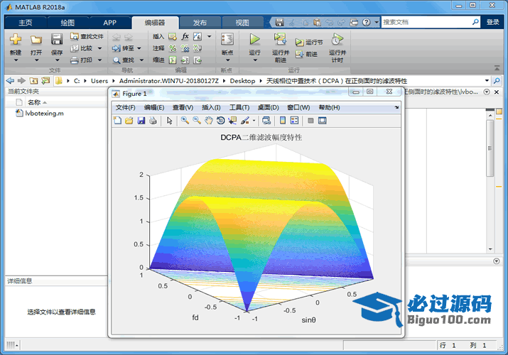Select the Data Cursor tool in Figure 1
The width and height of the screenshot is (508, 355).
(232, 121)
